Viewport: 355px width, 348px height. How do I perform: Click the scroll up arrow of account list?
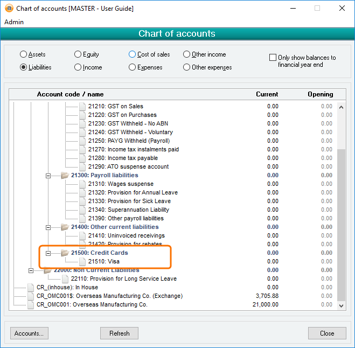click(x=340, y=107)
